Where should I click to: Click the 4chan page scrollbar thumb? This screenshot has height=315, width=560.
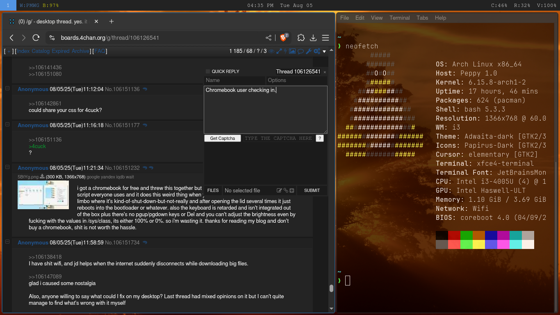[x=331, y=288]
